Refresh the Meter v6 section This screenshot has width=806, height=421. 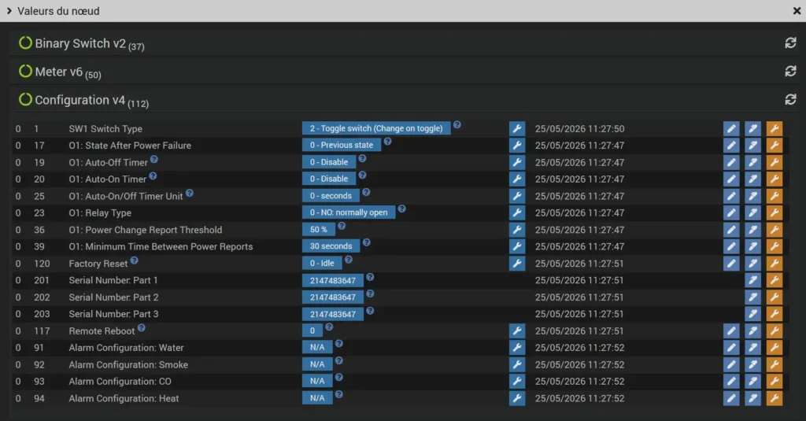(x=790, y=71)
